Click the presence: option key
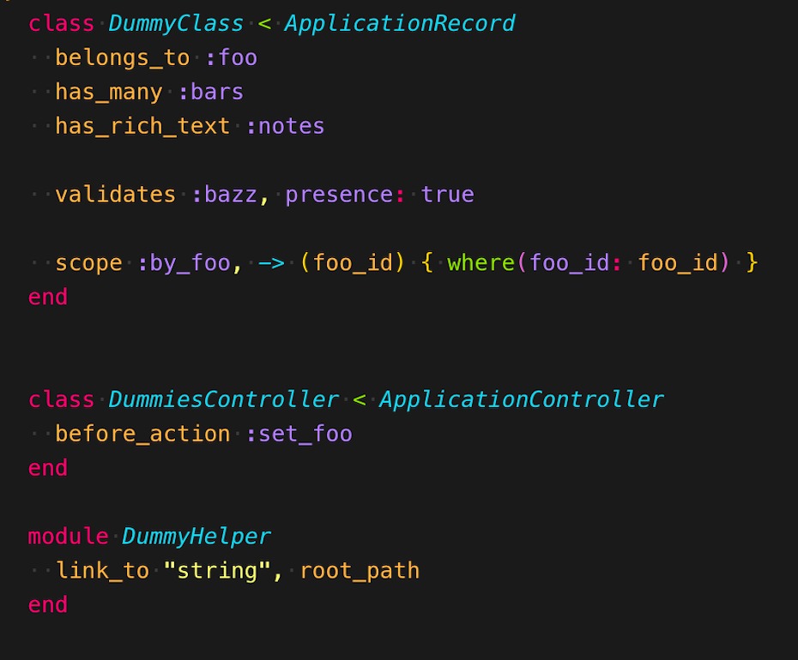798x660 pixels. pos(345,195)
